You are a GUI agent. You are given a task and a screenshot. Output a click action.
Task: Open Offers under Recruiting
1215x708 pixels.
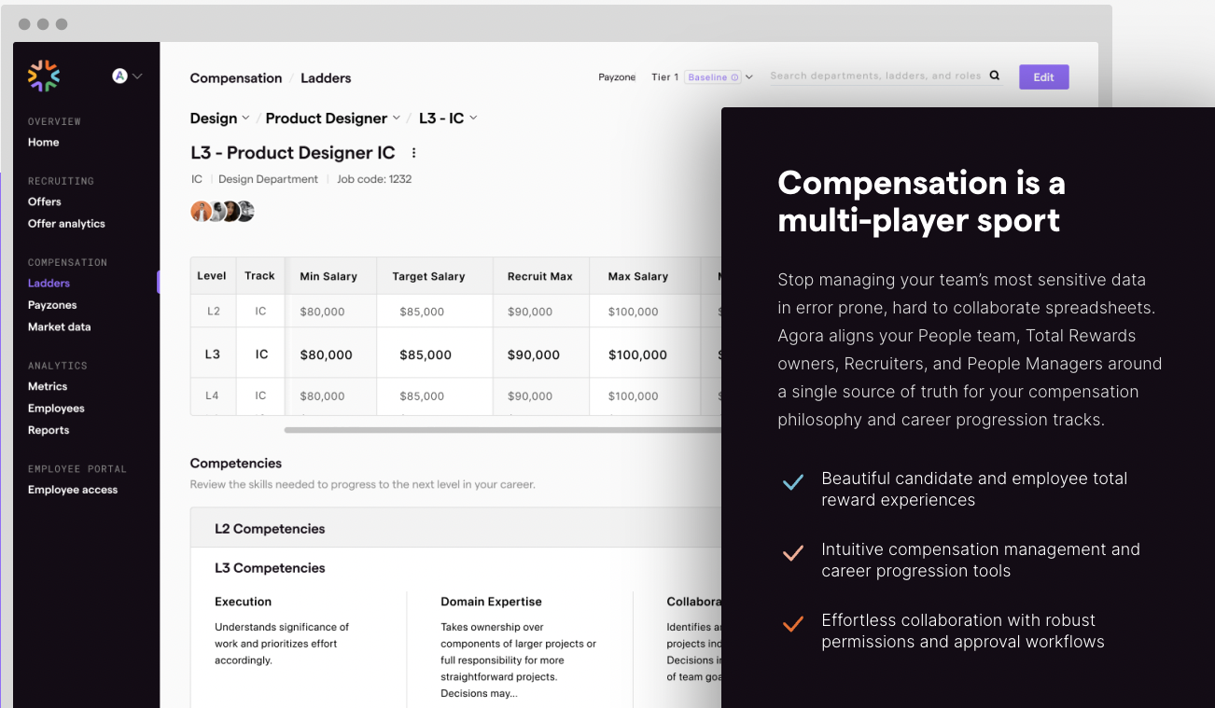[x=45, y=201]
